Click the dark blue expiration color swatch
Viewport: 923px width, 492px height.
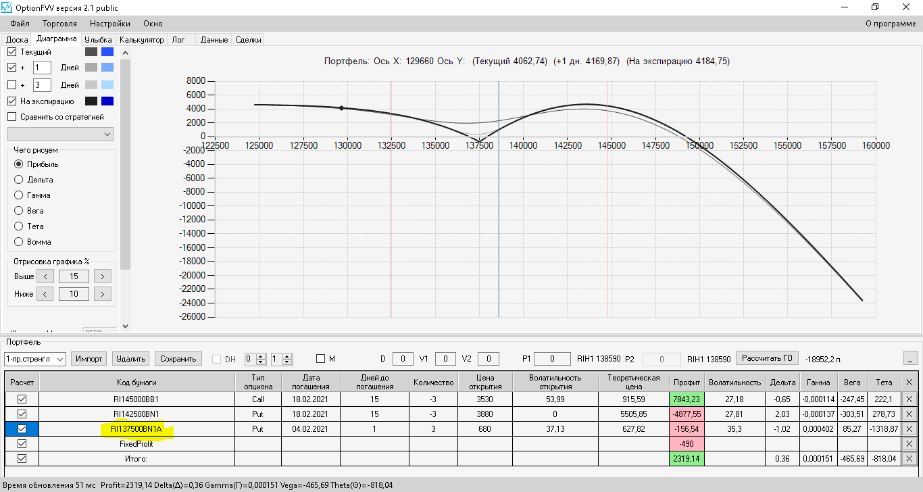(x=107, y=101)
